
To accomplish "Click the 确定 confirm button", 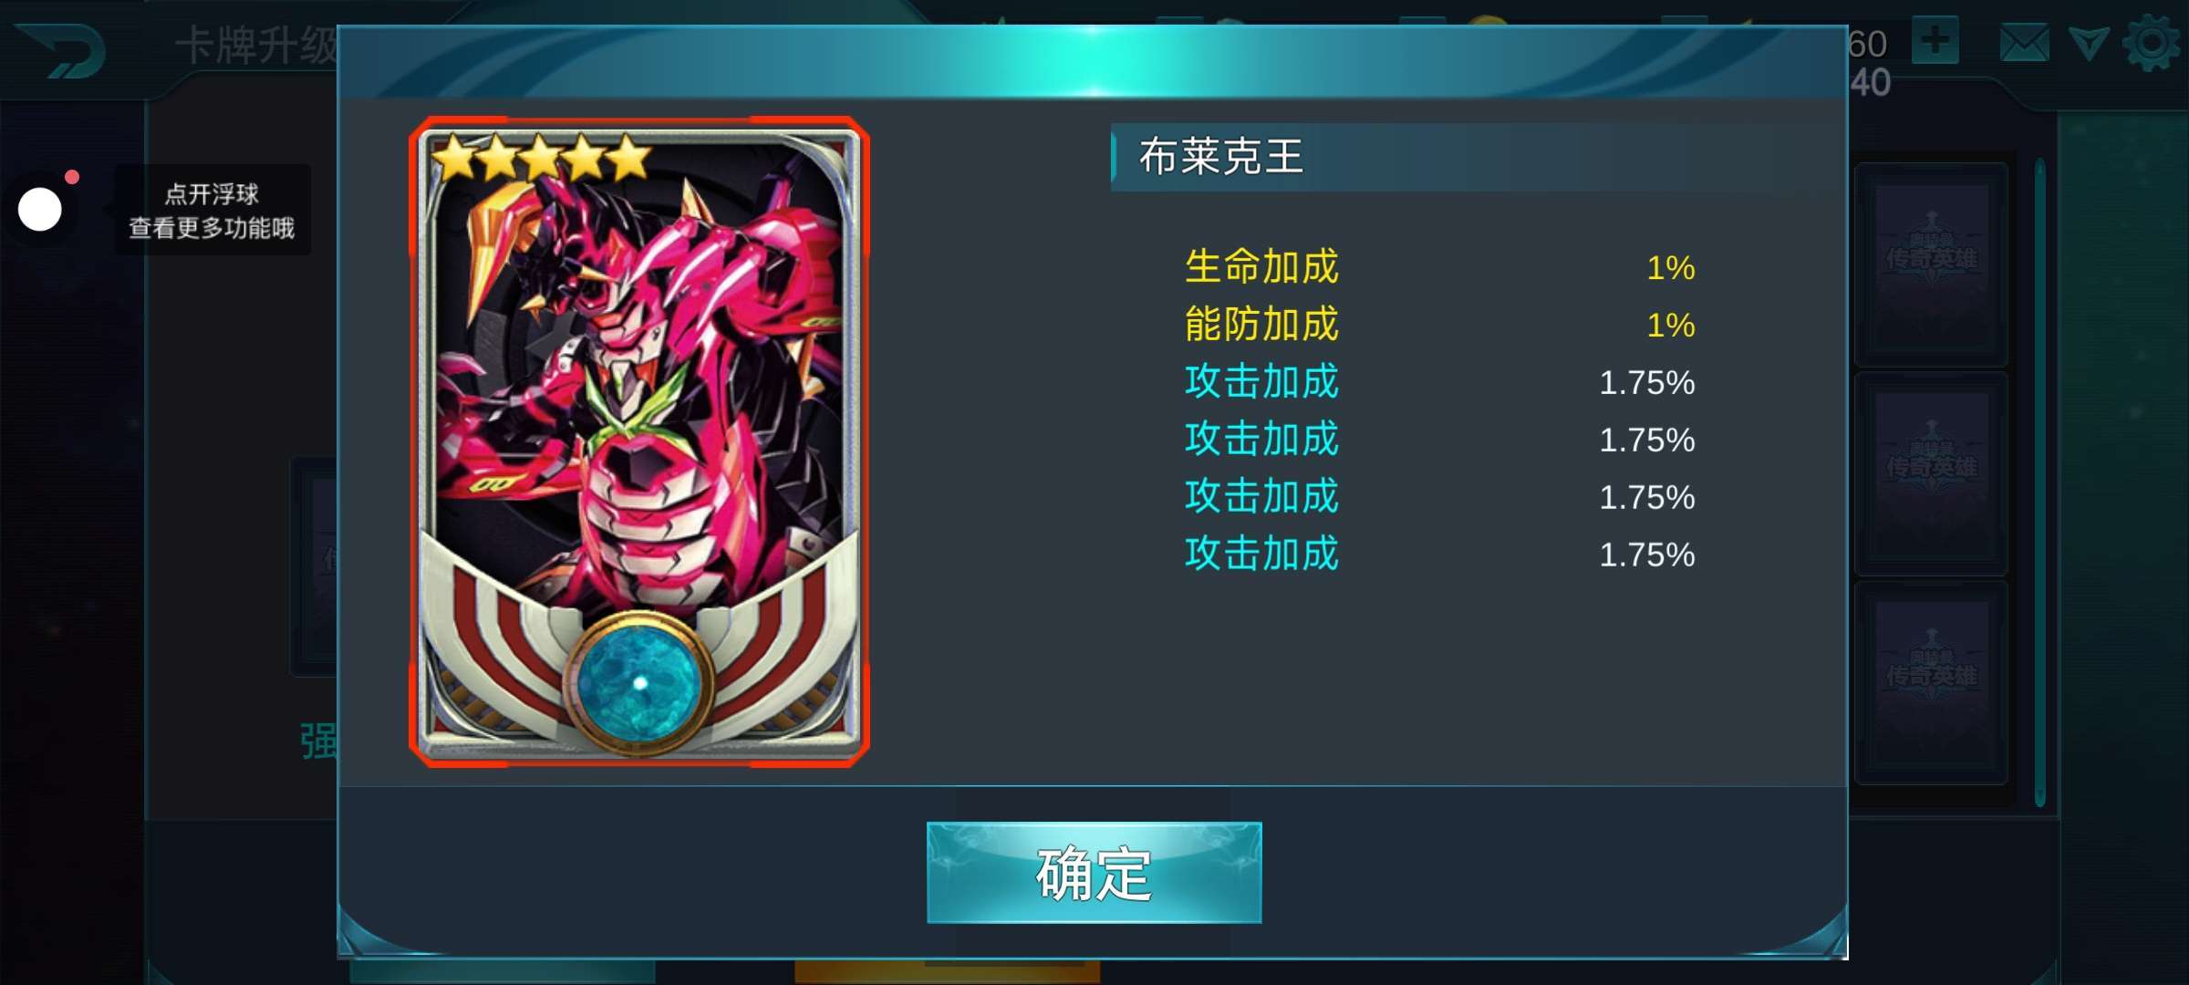I will pos(1094,873).
